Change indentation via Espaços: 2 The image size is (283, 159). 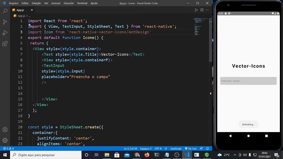coord(145,148)
